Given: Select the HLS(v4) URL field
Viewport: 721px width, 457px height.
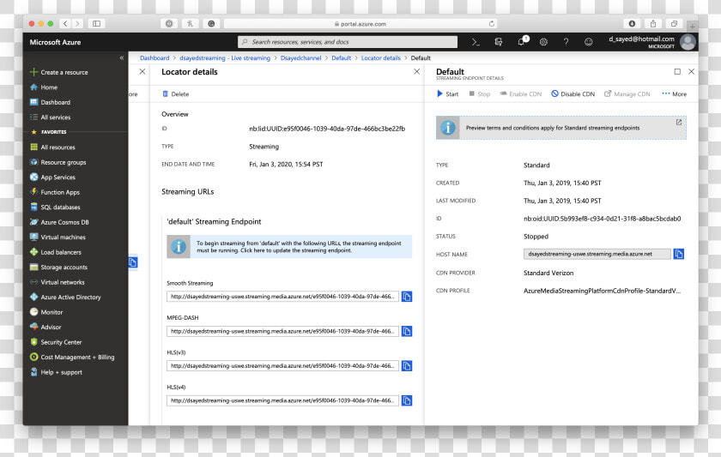Looking at the screenshot, I should coord(282,400).
